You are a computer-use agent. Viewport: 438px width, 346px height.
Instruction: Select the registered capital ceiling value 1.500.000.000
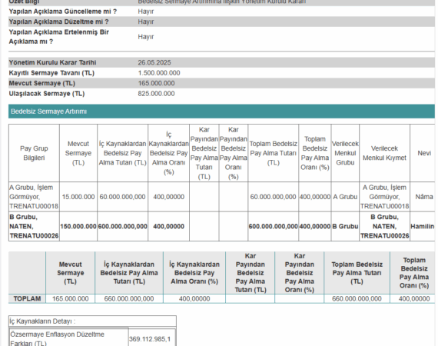click(159, 73)
